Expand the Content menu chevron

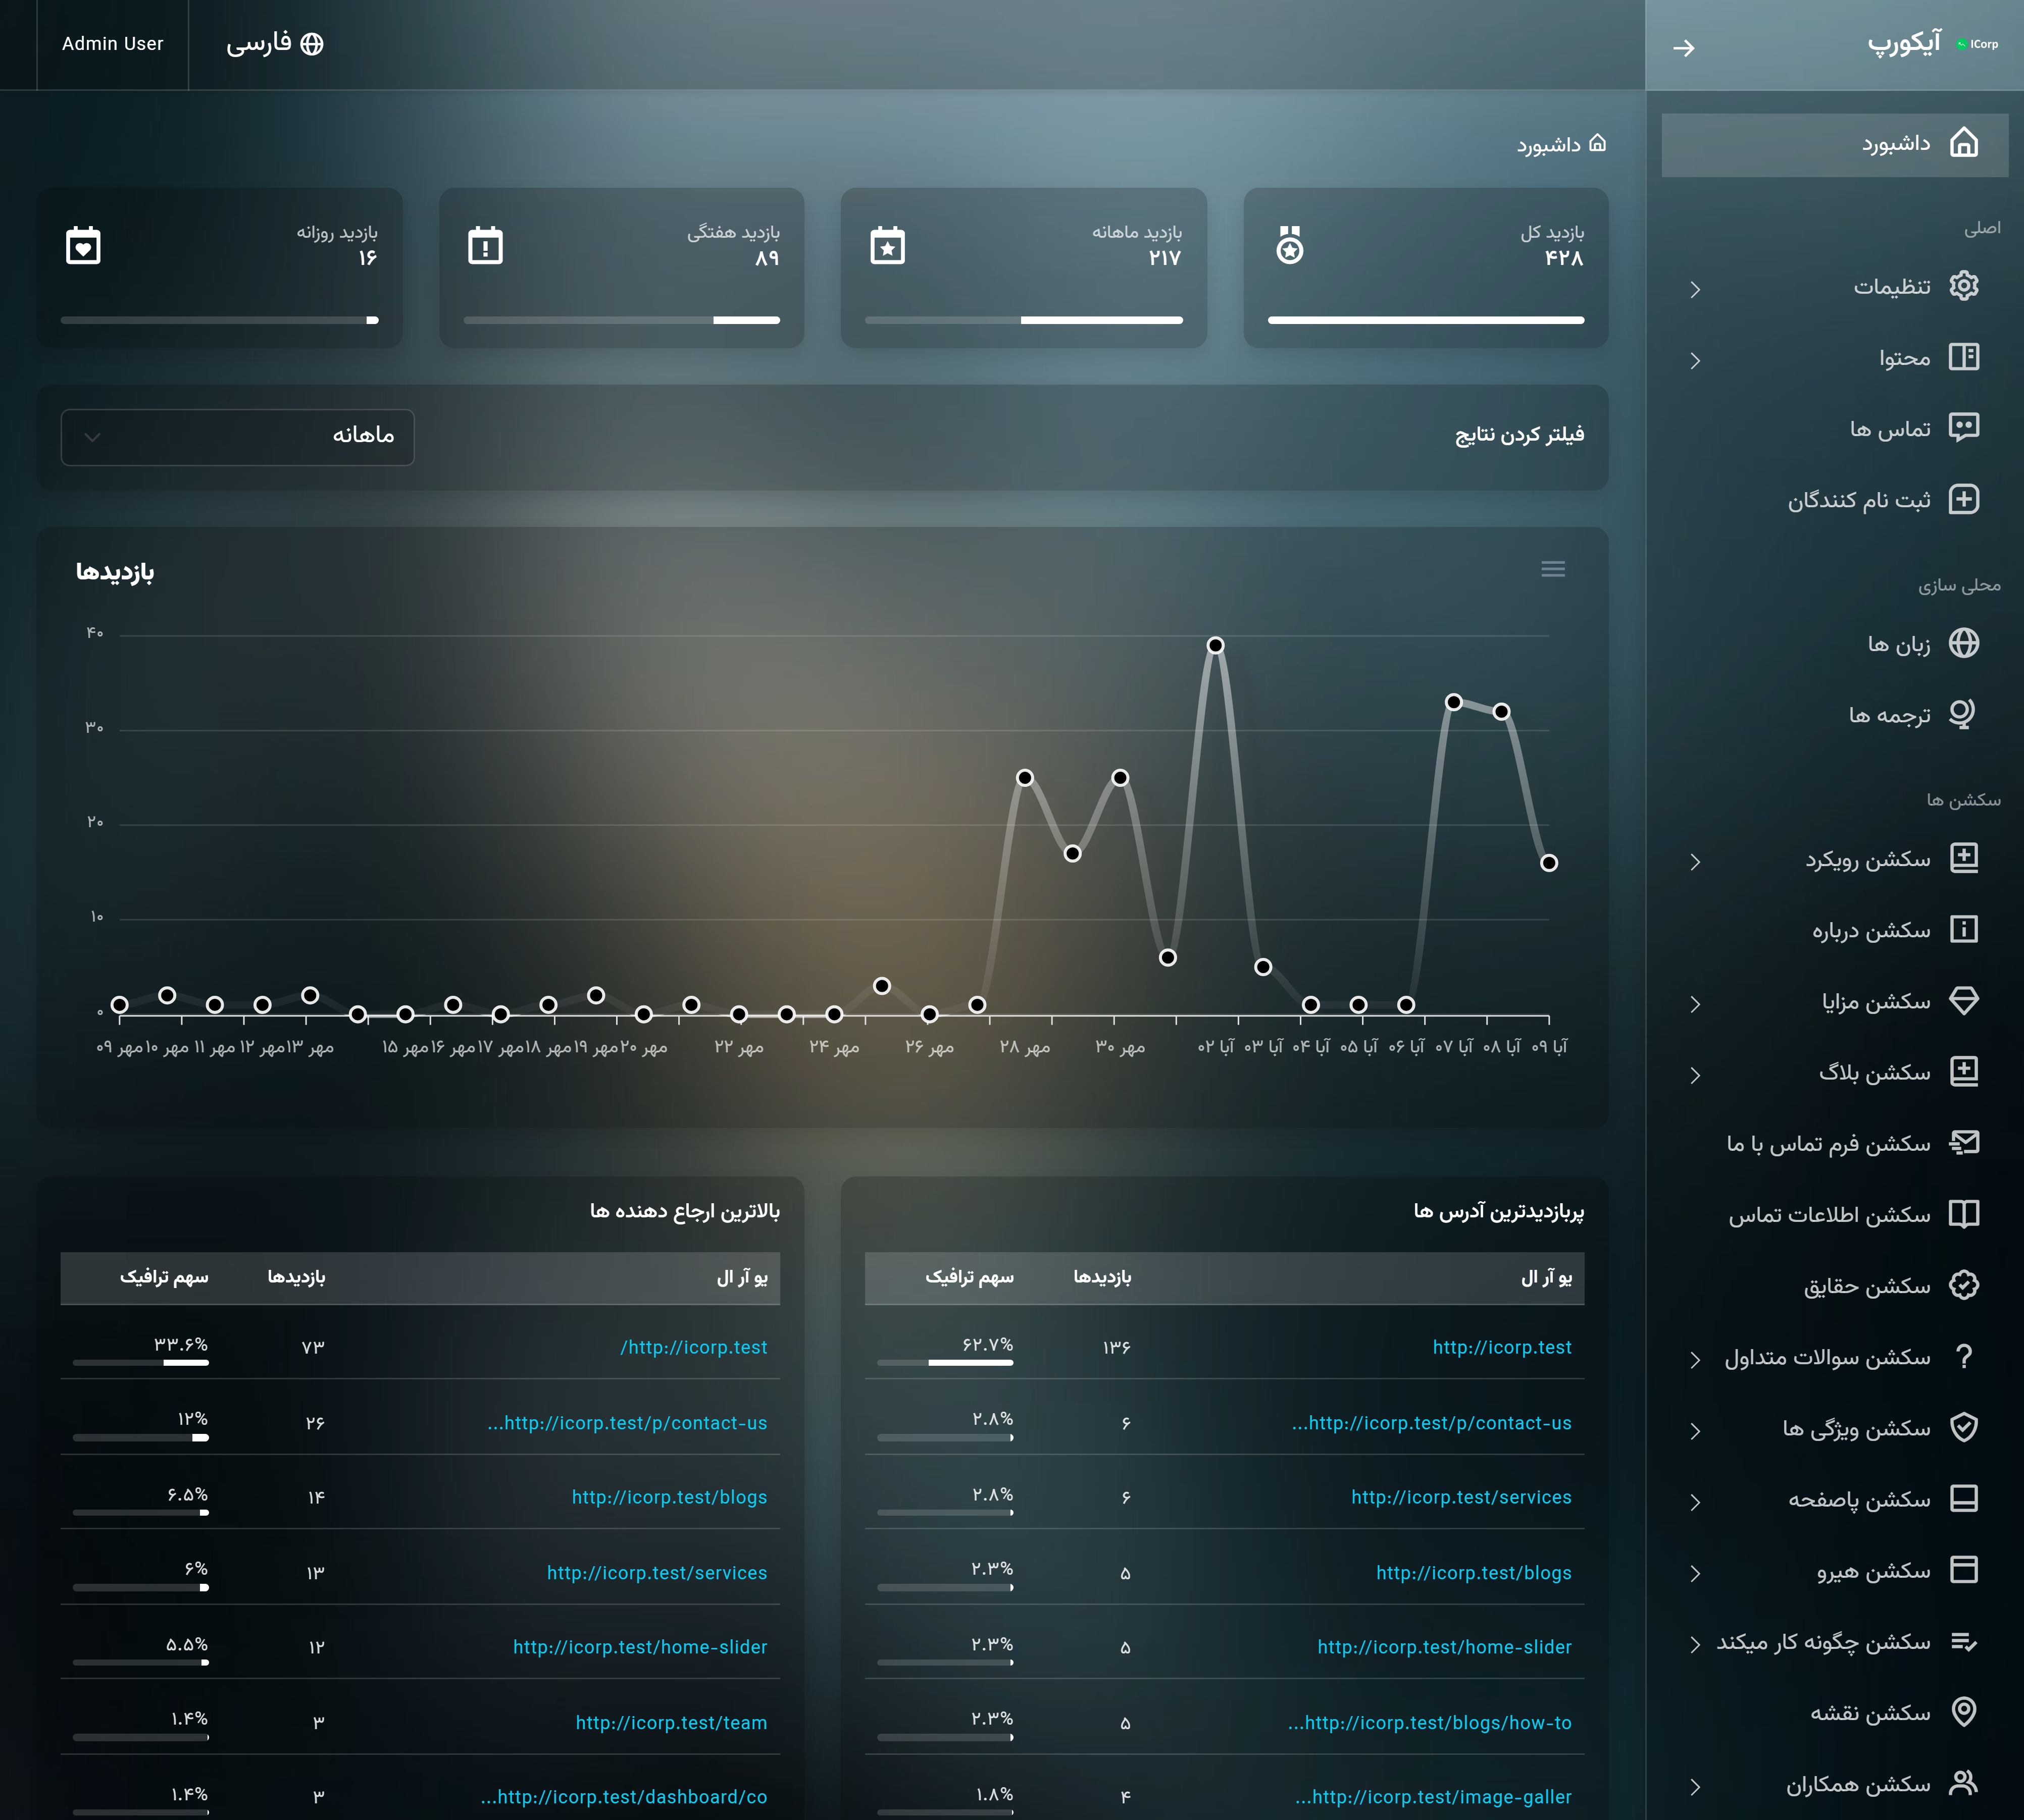tap(1695, 360)
